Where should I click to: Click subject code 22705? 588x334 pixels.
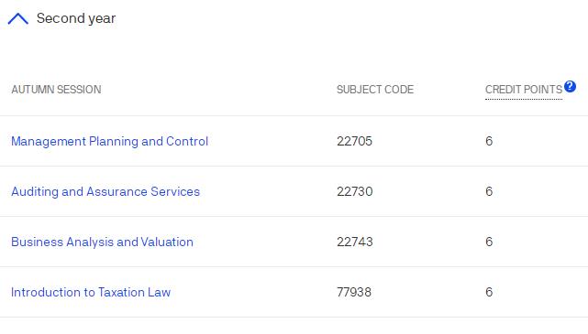[x=354, y=142]
